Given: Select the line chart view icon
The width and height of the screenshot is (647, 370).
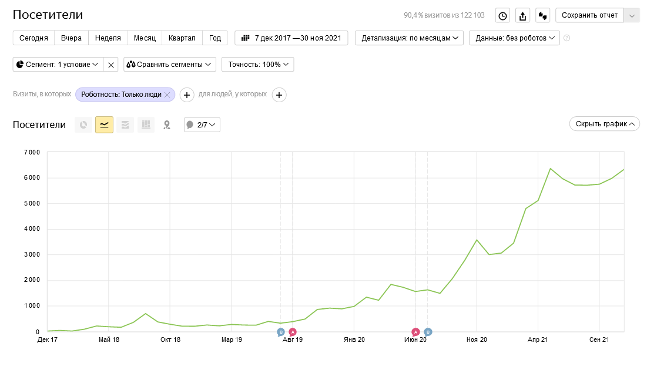Looking at the screenshot, I should (104, 125).
